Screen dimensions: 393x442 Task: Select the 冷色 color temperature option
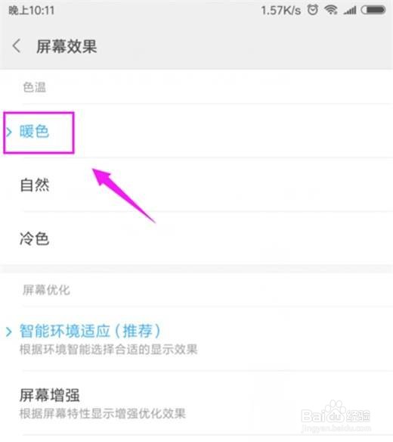coord(196,238)
